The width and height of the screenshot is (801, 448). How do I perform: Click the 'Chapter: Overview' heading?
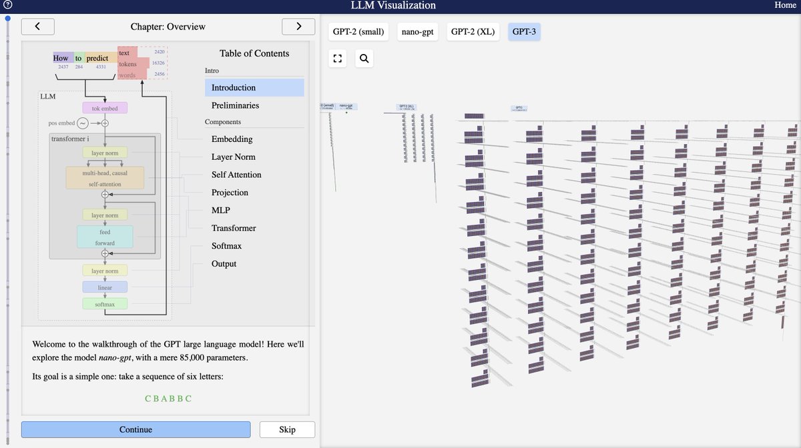pos(168,27)
